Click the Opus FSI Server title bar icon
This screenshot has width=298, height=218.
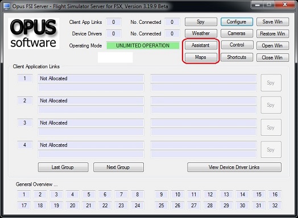click(x=7, y=6)
